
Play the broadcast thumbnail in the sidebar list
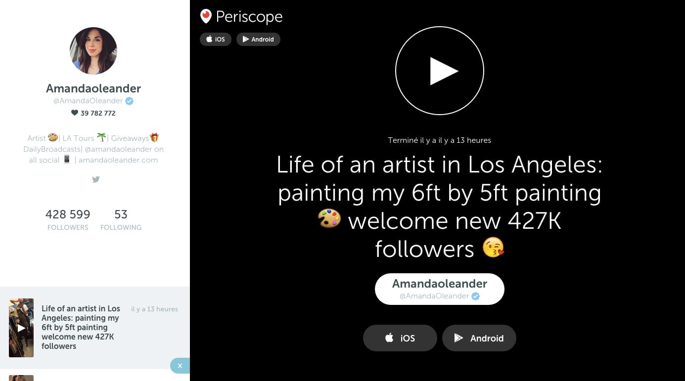click(21, 328)
